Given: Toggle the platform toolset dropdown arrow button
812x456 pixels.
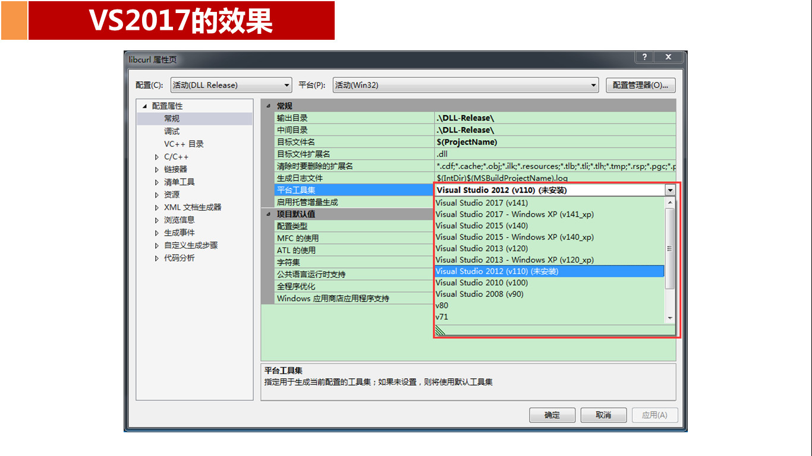Looking at the screenshot, I should click(671, 190).
